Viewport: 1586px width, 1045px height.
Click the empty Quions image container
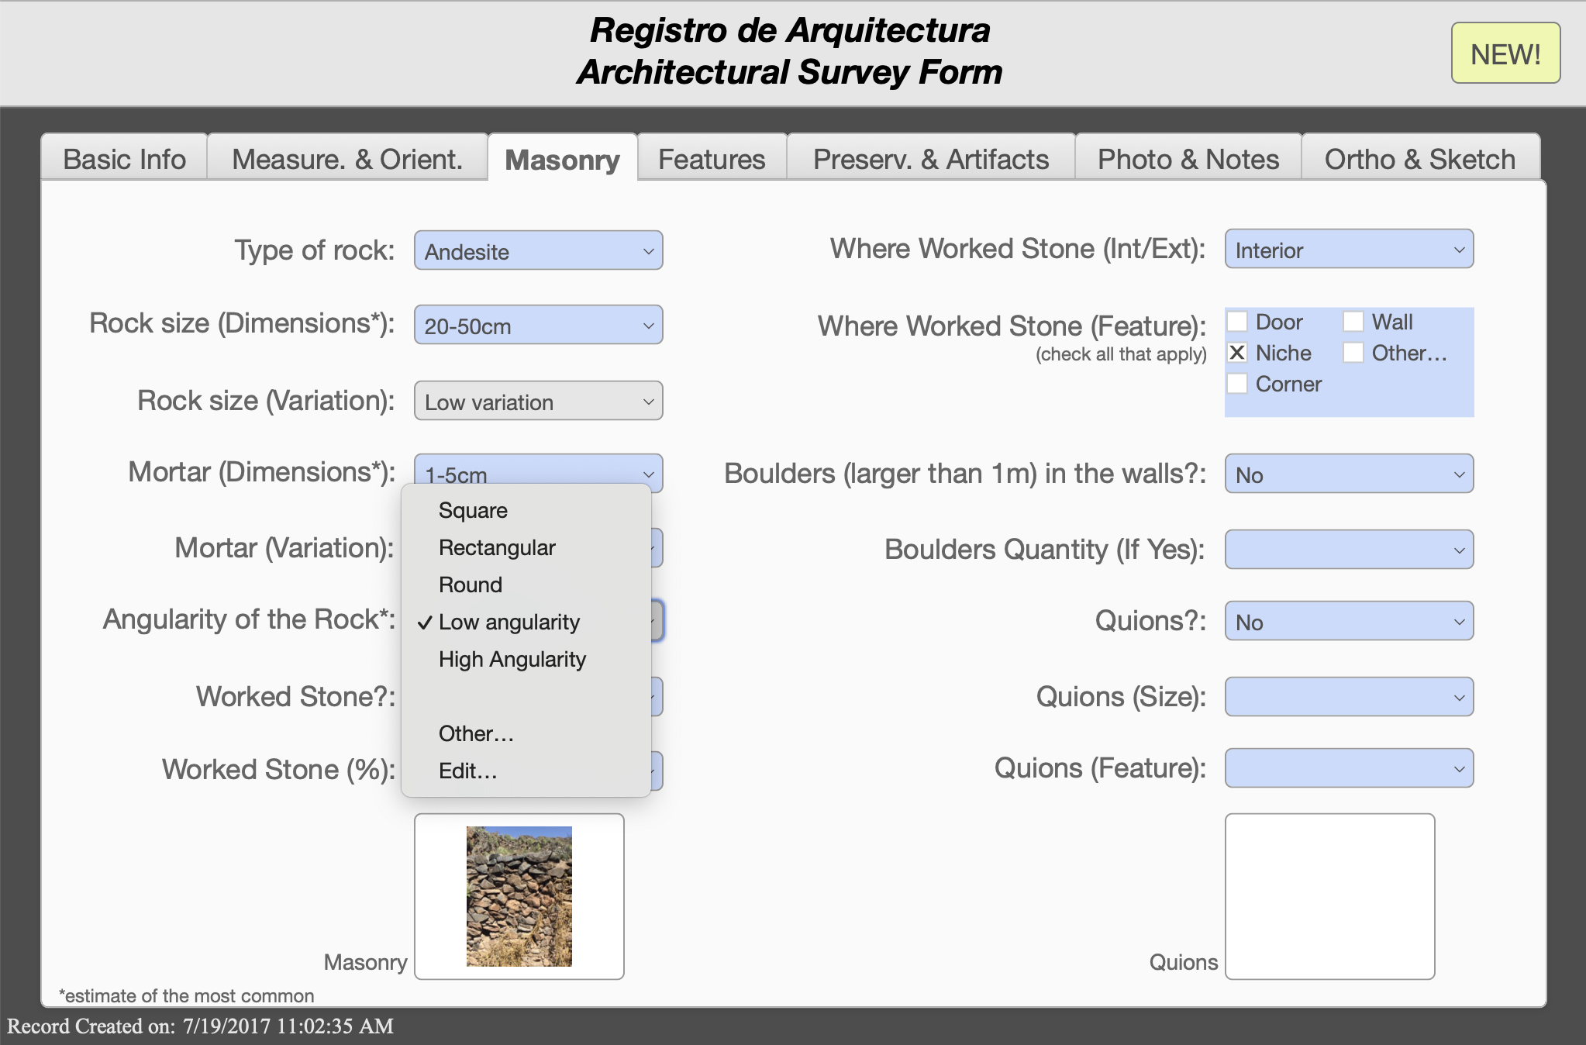click(x=1329, y=896)
